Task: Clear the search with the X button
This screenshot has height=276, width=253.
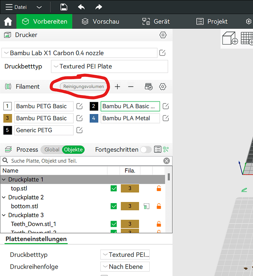Action: click(167, 161)
